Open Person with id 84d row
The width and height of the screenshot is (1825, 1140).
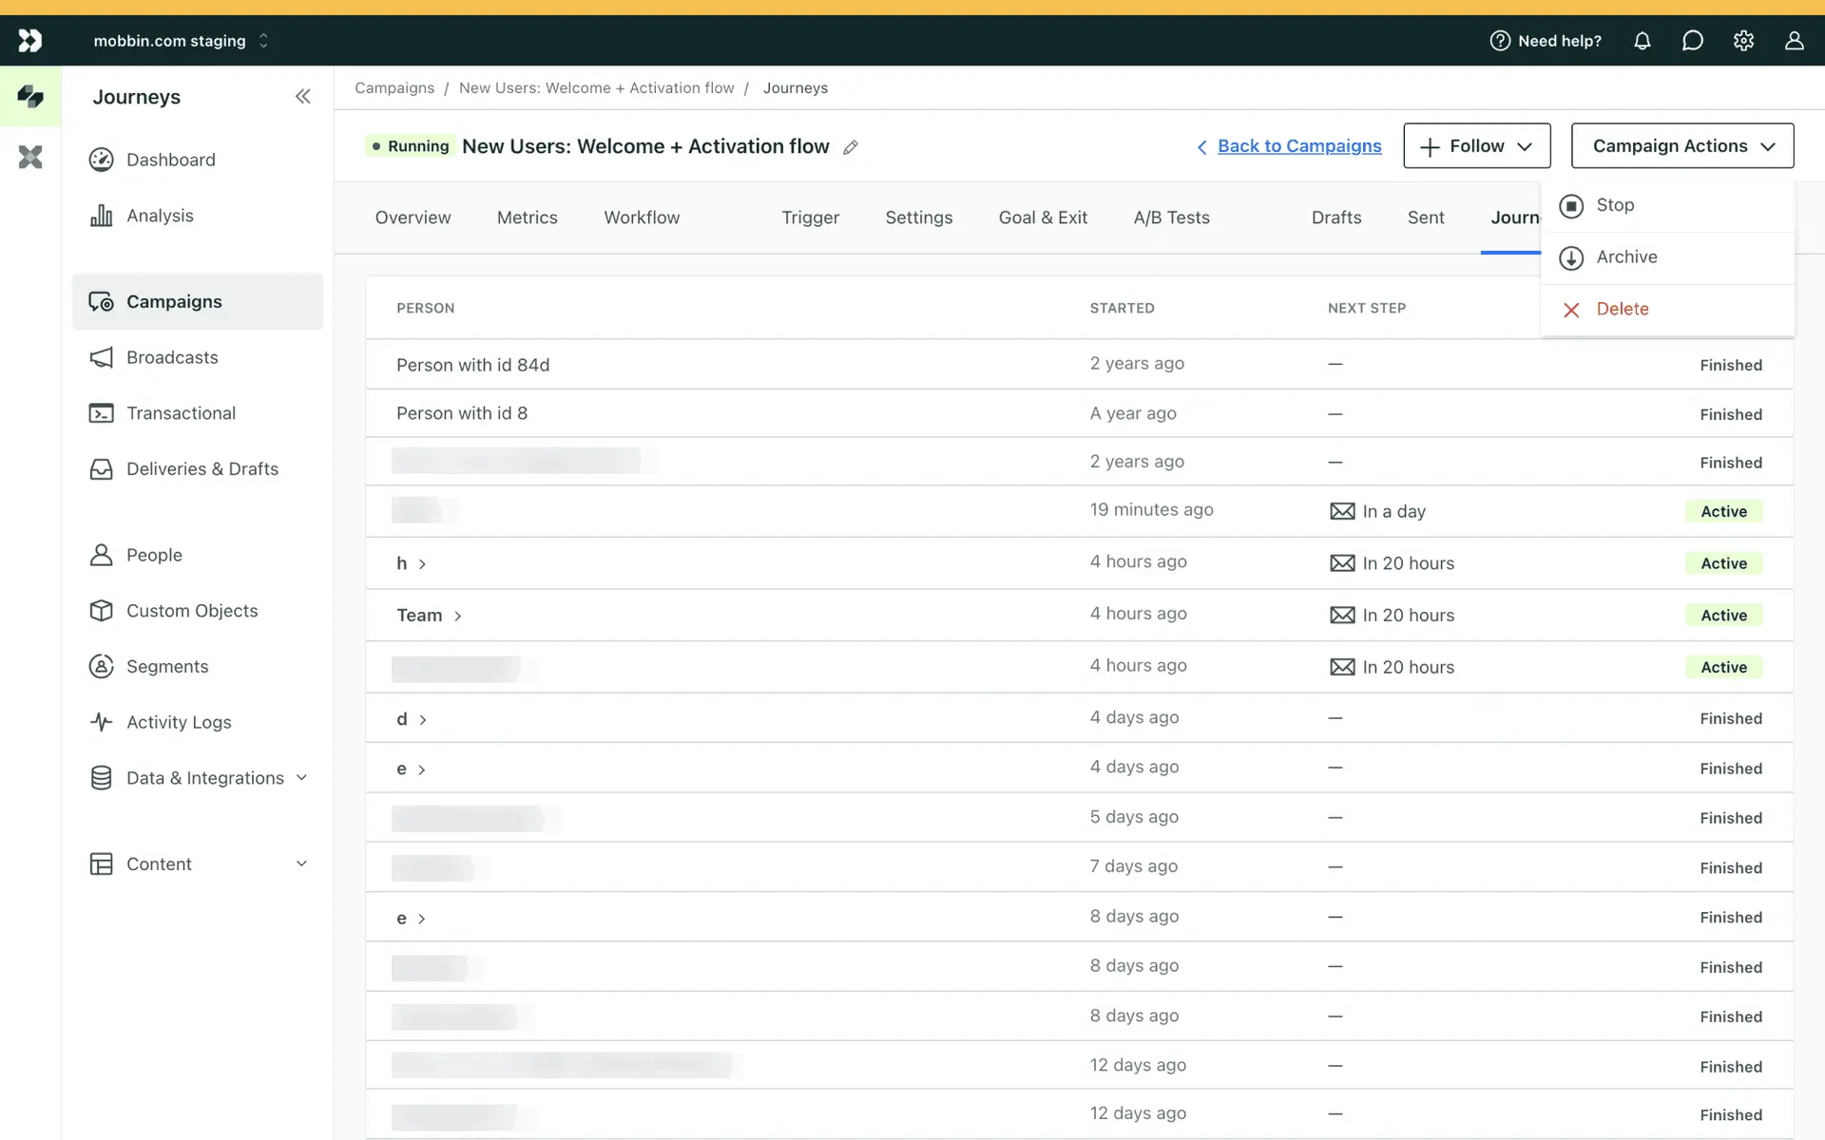coord(472,365)
